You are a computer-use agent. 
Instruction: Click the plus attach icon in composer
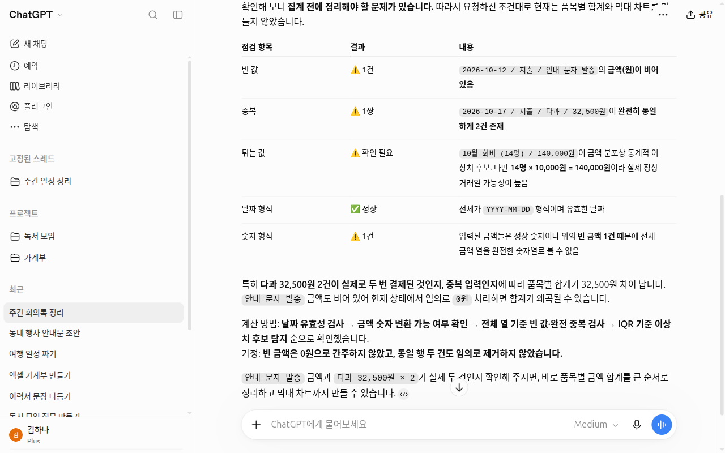pyautogui.click(x=256, y=425)
